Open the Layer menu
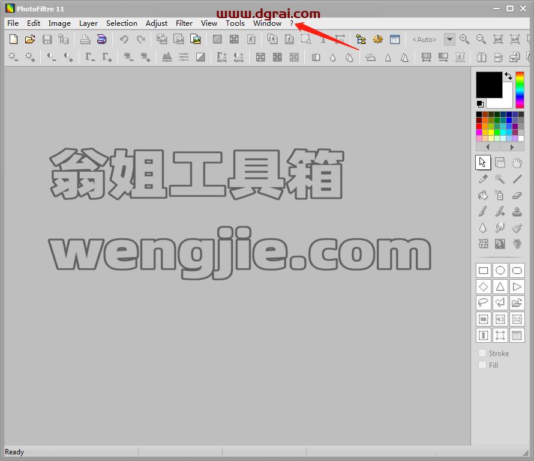 click(89, 23)
